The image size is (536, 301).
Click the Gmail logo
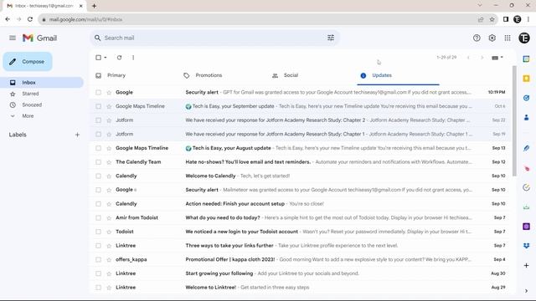39,38
